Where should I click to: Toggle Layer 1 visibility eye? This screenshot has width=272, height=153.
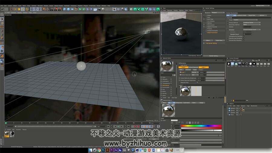click(180, 72)
